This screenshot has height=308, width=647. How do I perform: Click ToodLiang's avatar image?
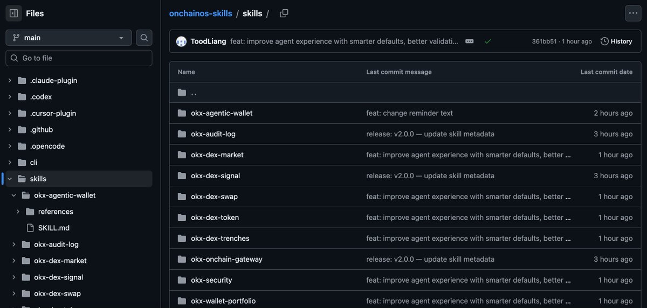point(182,41)
